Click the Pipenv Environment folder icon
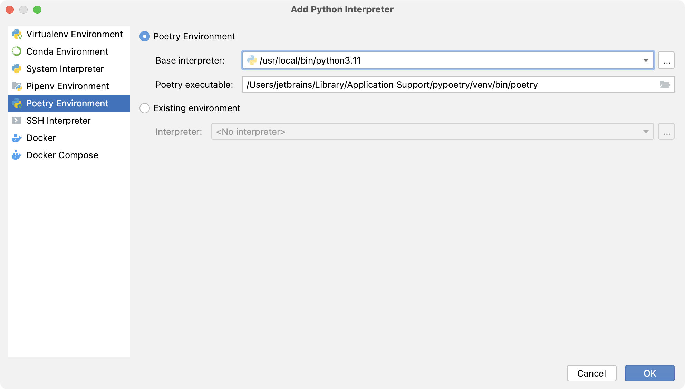The image size is (685, 389). pos(17,86)
